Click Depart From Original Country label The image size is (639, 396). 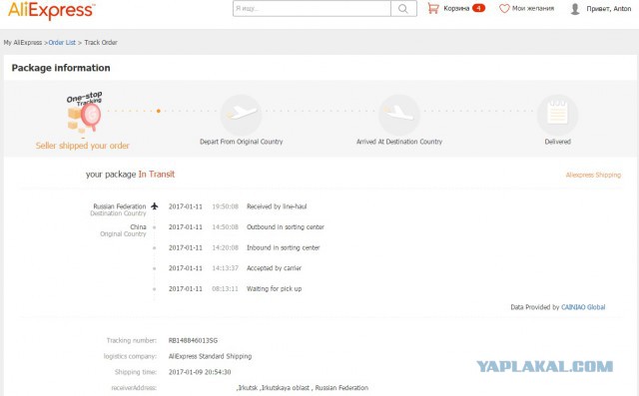click(242, 142)
